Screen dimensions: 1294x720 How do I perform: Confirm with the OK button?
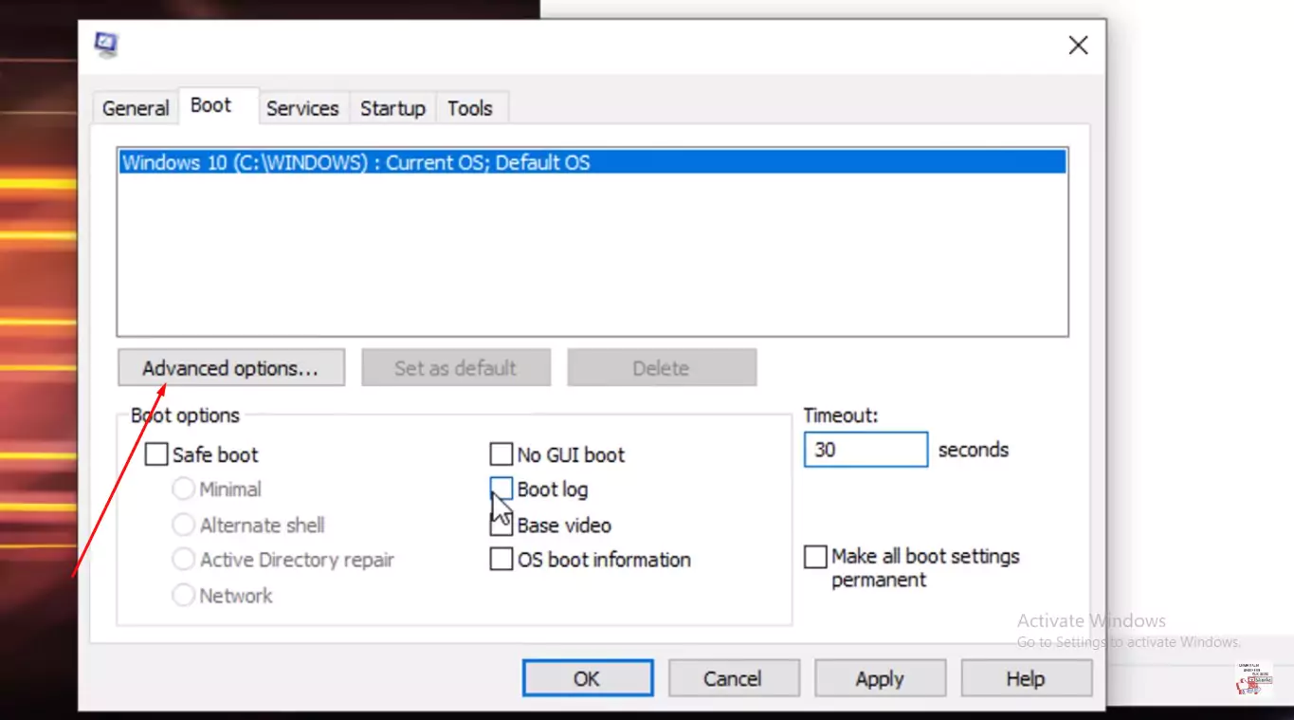click(x=588, y=678)
